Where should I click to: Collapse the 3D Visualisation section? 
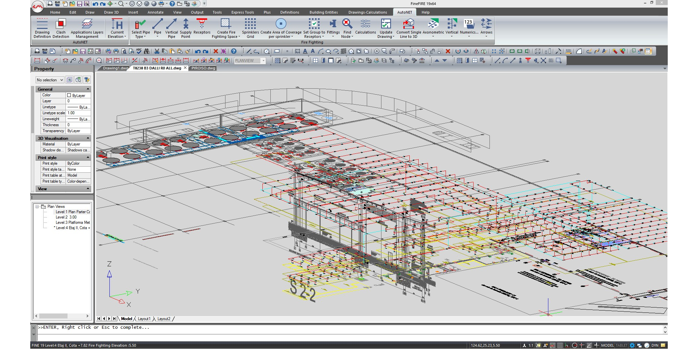pos(88,138)
